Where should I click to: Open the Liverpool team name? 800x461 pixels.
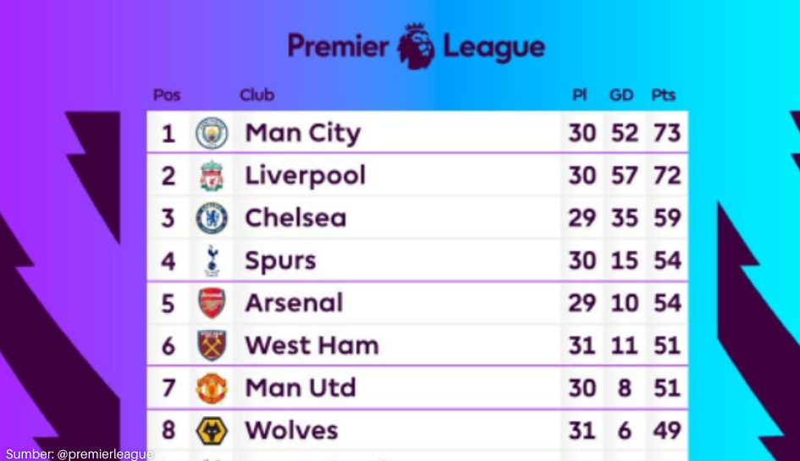(x=305, y=176)
